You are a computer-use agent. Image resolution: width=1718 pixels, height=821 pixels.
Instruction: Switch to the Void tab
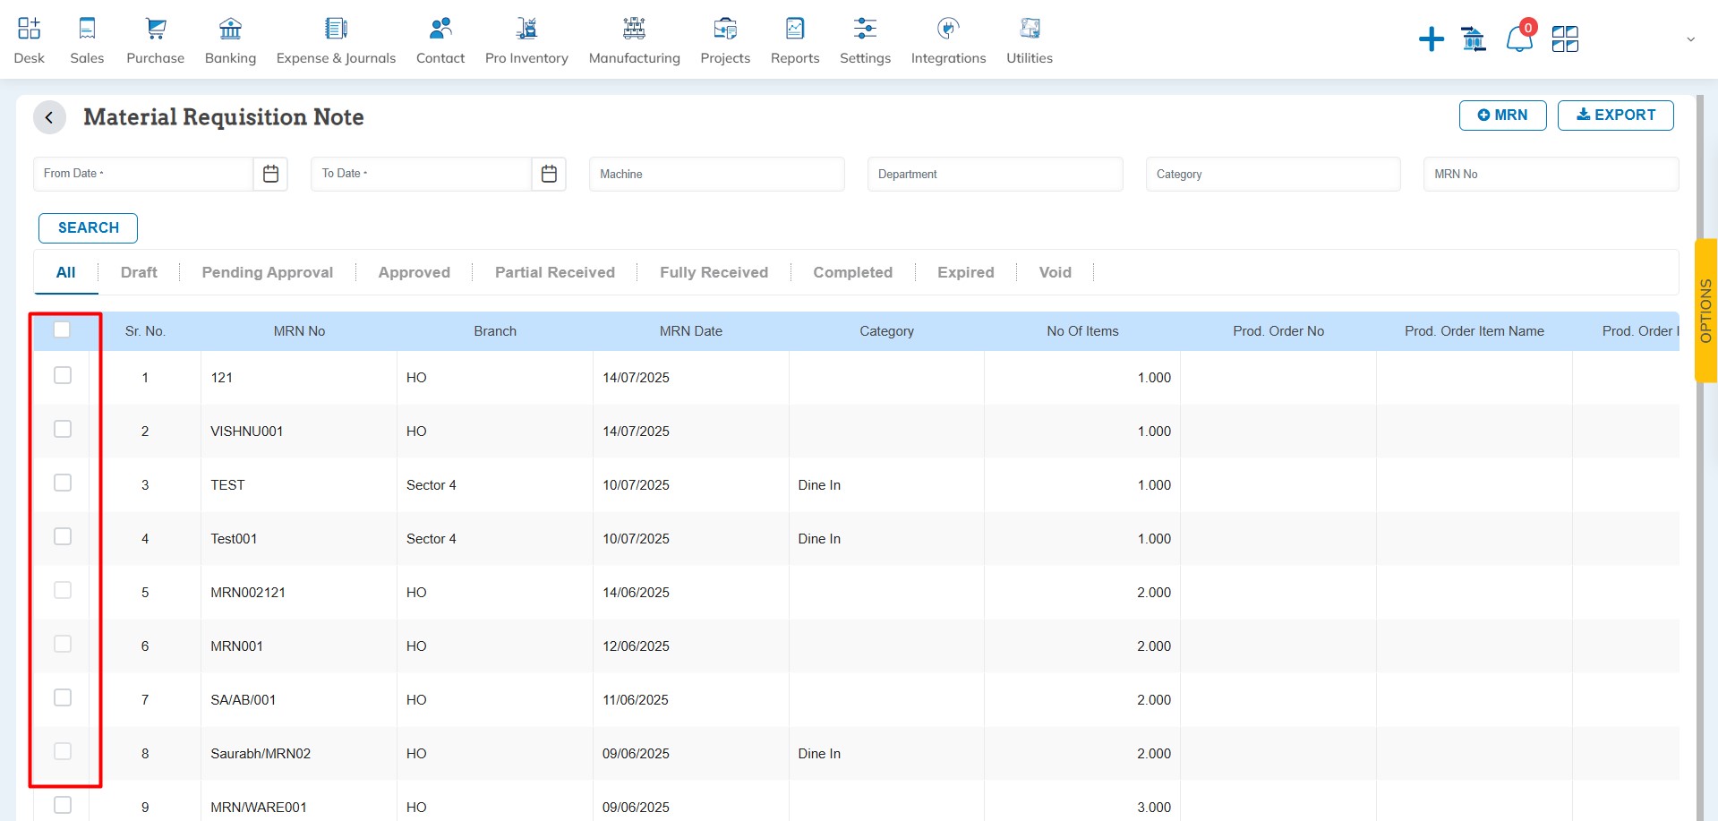1056,272
